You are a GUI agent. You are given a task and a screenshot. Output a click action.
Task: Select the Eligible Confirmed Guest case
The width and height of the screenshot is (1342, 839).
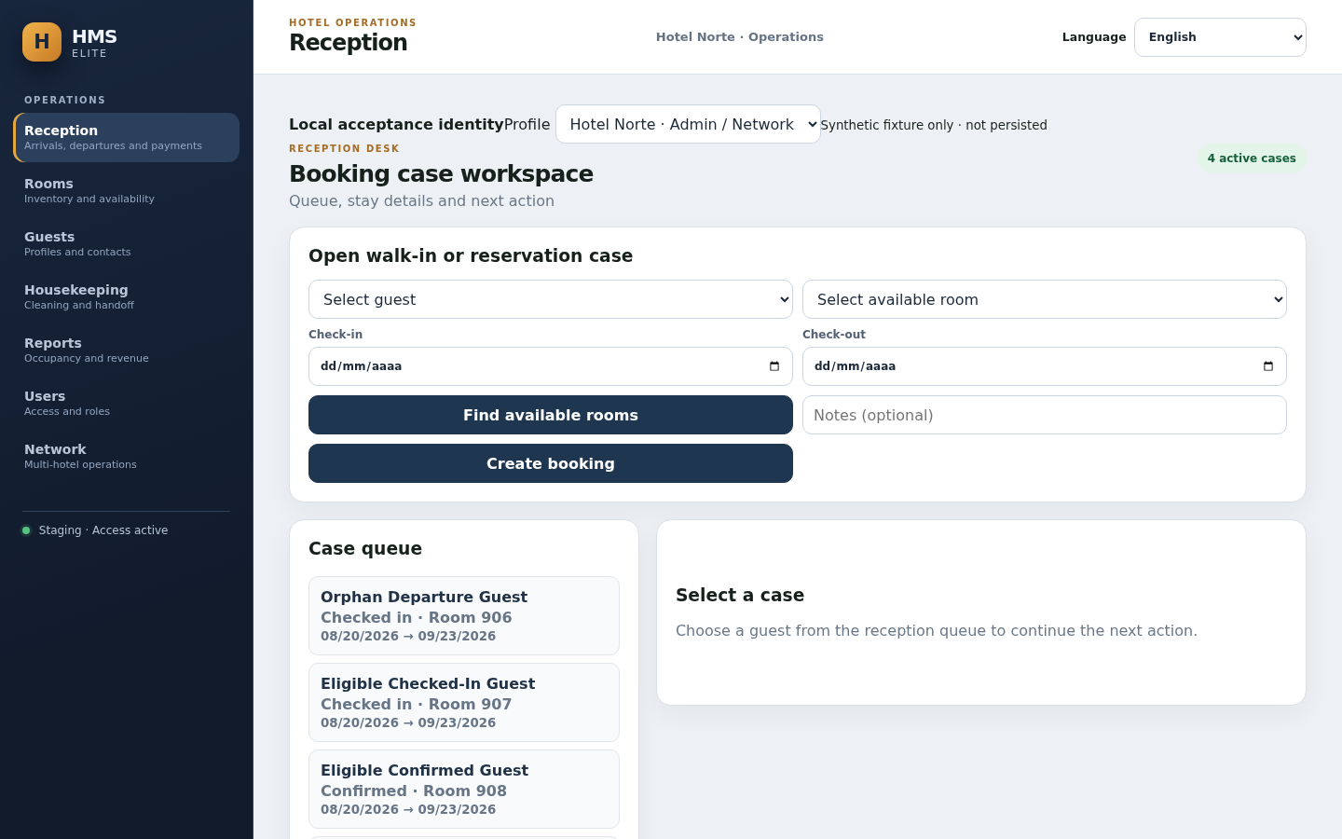[x=464, y=789]
